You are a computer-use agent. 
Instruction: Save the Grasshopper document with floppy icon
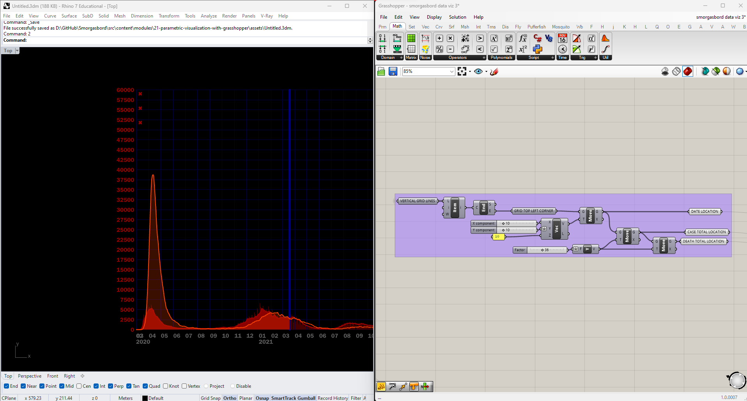point(393,71)
